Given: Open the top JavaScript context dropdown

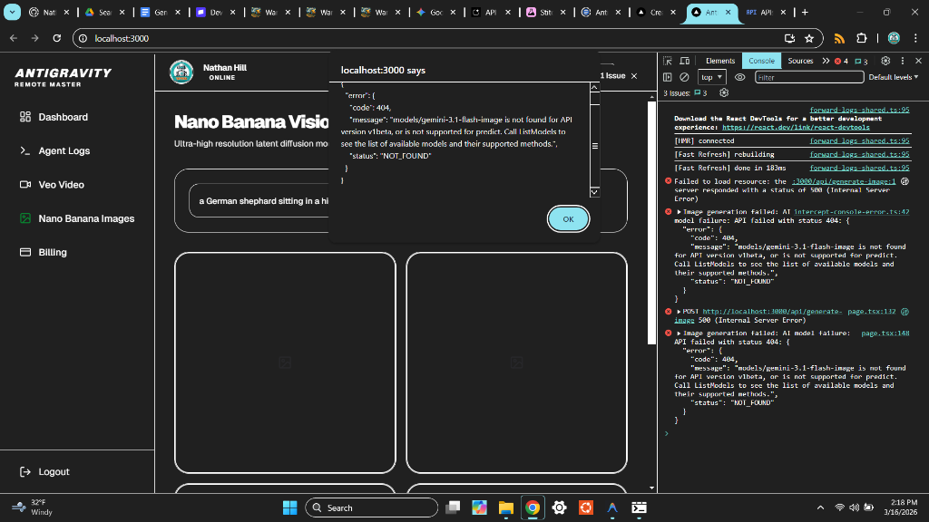Looking at the screenshot, I should coord(712,77).
